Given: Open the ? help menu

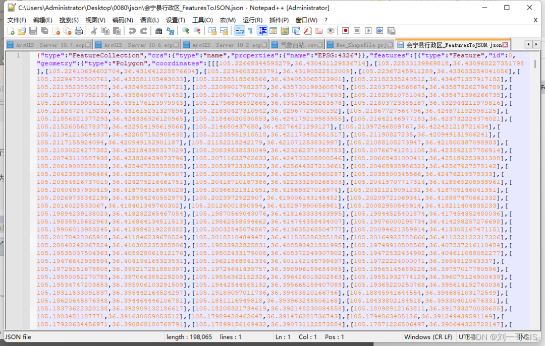Looking at the screenshot, I should (326, 20).
